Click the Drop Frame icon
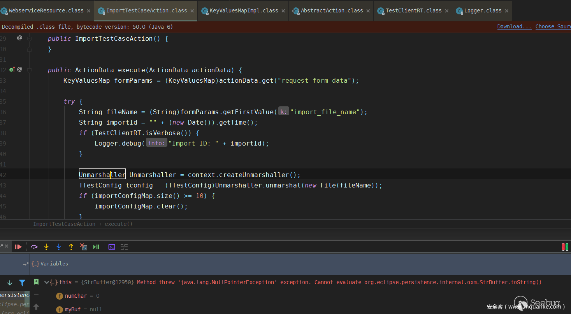 tap(83, 247)
